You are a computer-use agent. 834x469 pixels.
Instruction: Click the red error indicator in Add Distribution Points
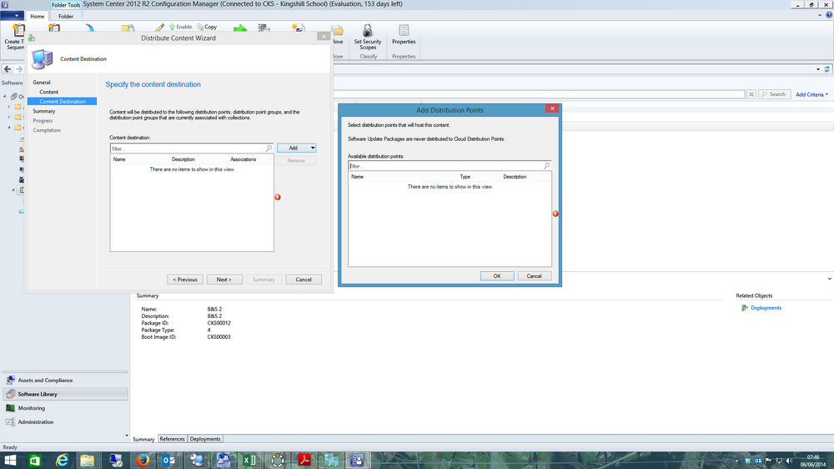click(555, 214)
